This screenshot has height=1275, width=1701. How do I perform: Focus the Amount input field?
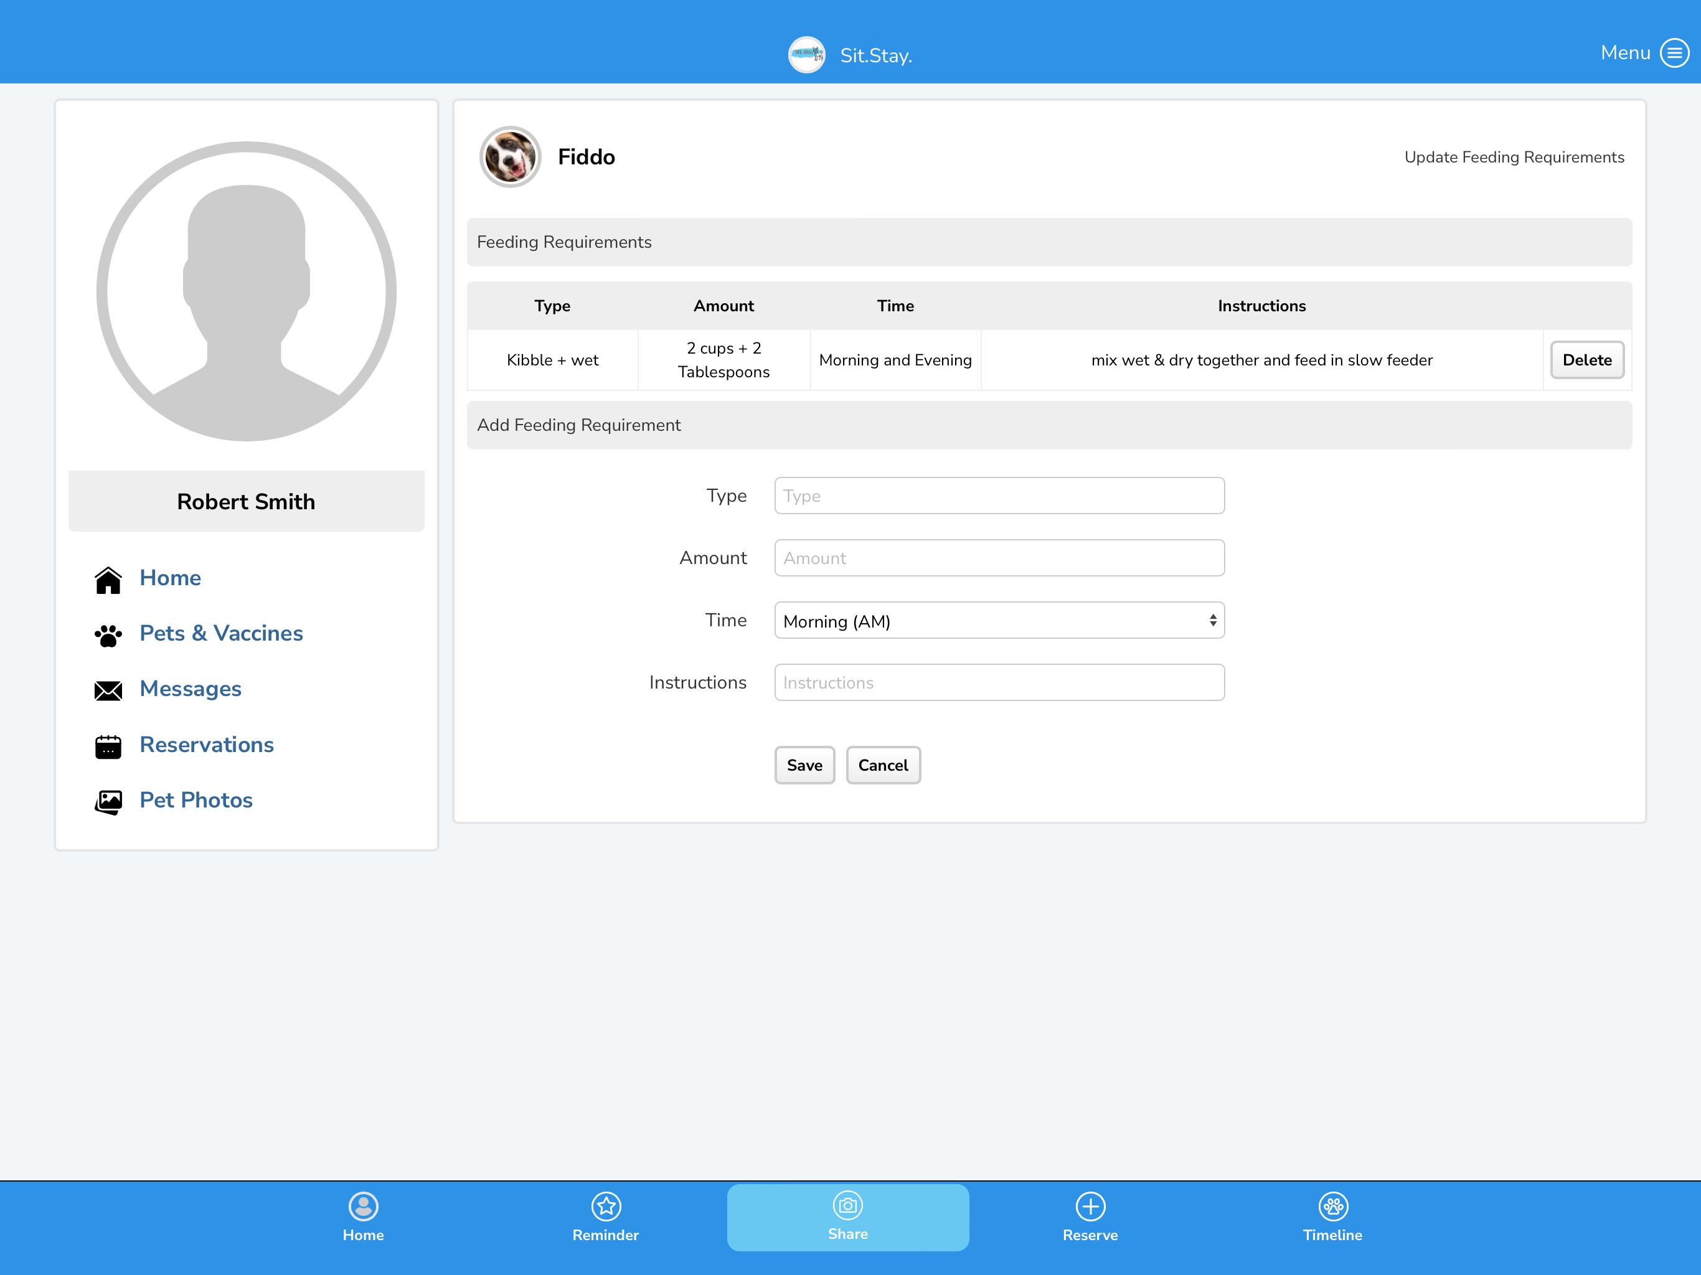coord(999,558)
